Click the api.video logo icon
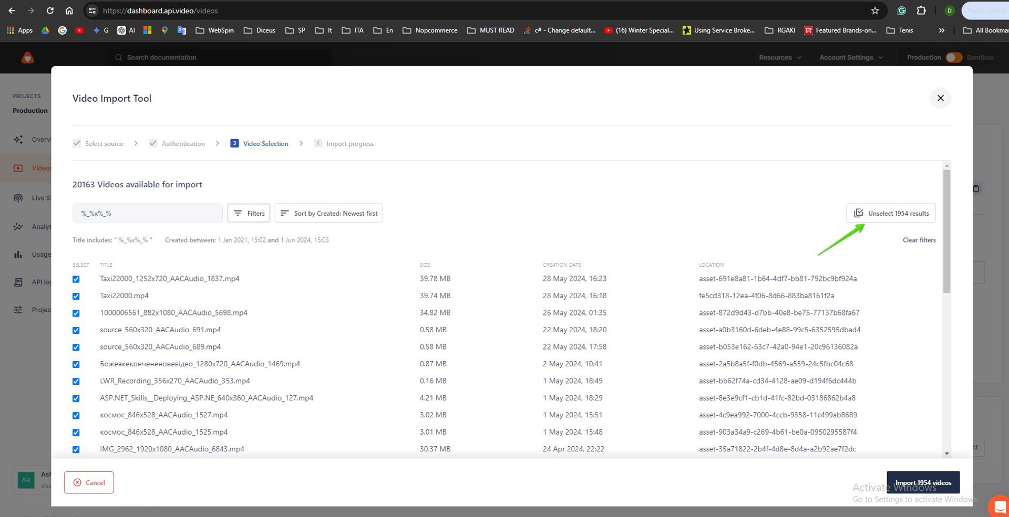 coord(28,58)
